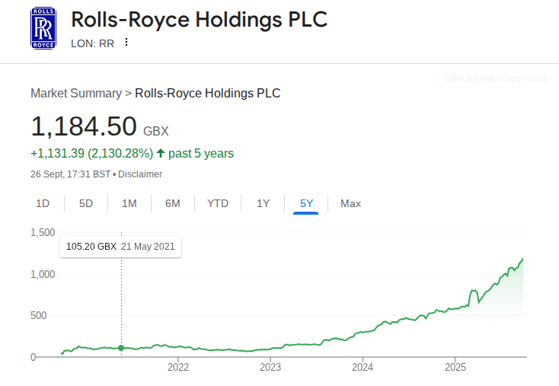The width and height of the screenshot is (559, 386).
Task: Click the 1,184.50 price value
Action: click(84, 126)
